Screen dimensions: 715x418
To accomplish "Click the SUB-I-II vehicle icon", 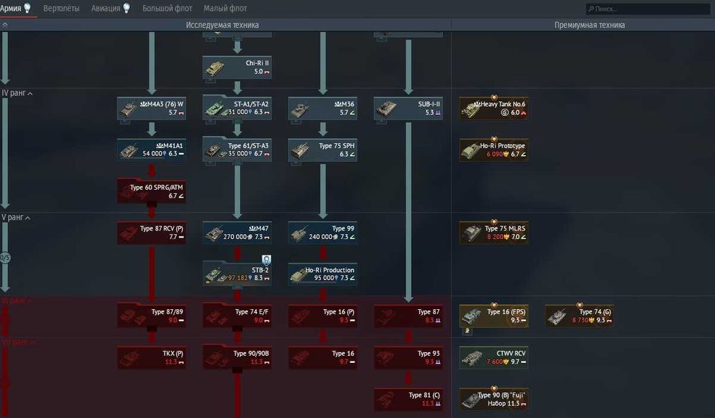I will pyautogui.click(x=386, y=109).
